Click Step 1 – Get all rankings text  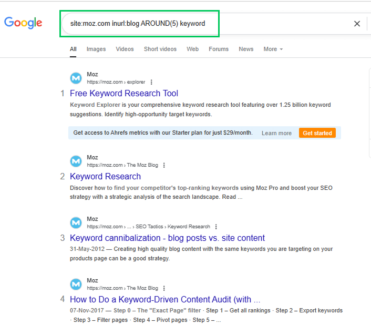click(238, 310)
